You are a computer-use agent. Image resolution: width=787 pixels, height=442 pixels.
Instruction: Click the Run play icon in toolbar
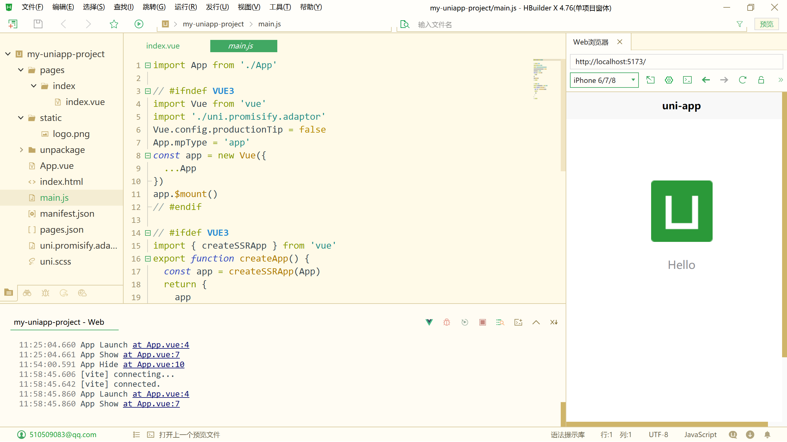[139, 24]
